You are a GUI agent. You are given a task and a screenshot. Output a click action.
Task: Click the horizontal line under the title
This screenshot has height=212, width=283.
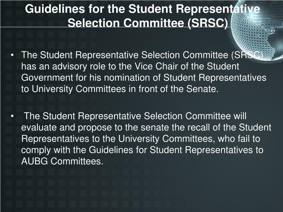(116, 27)
